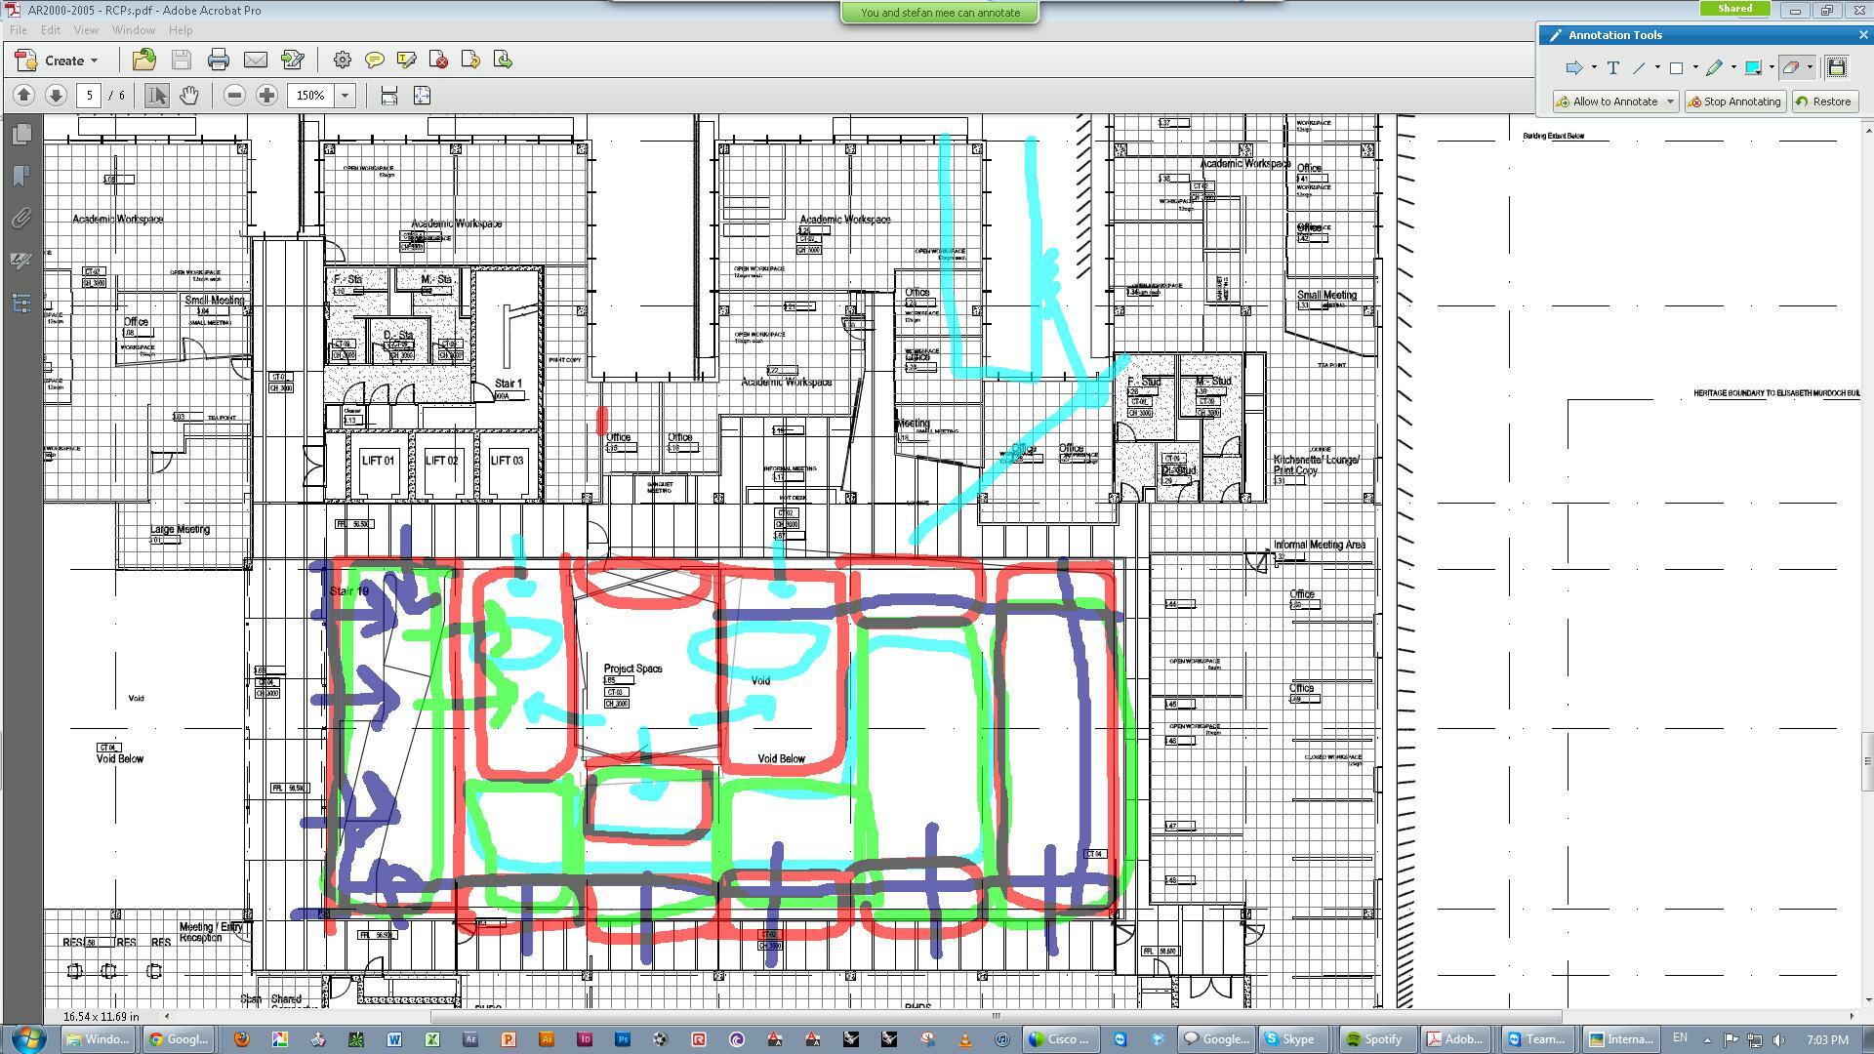Click horizontal scrollbar thumb
The image size is (1874, 1054).
coord(996,1016)
